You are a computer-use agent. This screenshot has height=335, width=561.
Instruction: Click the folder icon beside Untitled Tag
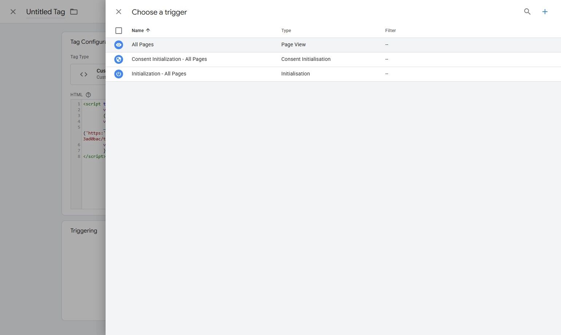coord(74,11)
